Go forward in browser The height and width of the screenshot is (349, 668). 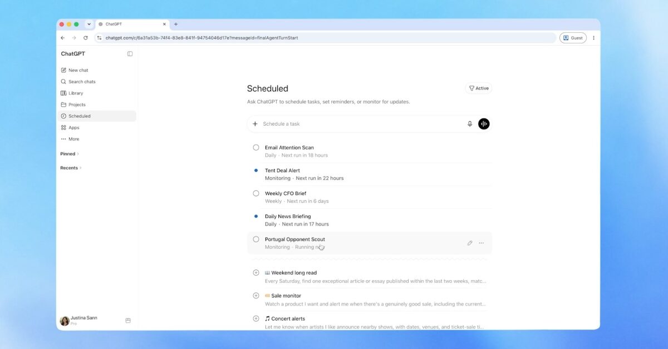74,38
